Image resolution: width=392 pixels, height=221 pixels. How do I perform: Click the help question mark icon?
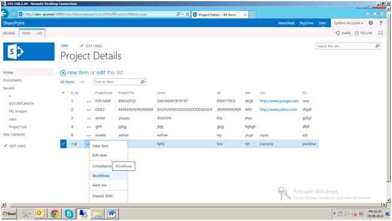(381, 23)
